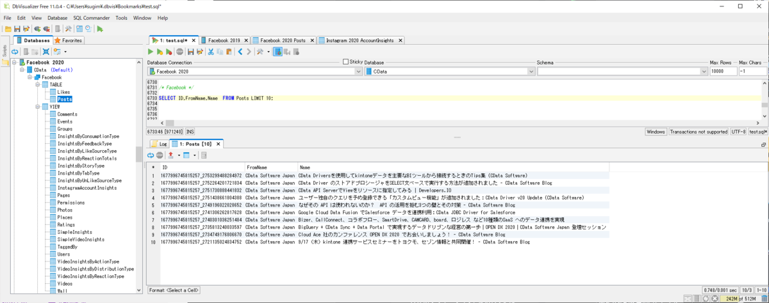Toggle the Sticky checkbox

tap(346, 62)
